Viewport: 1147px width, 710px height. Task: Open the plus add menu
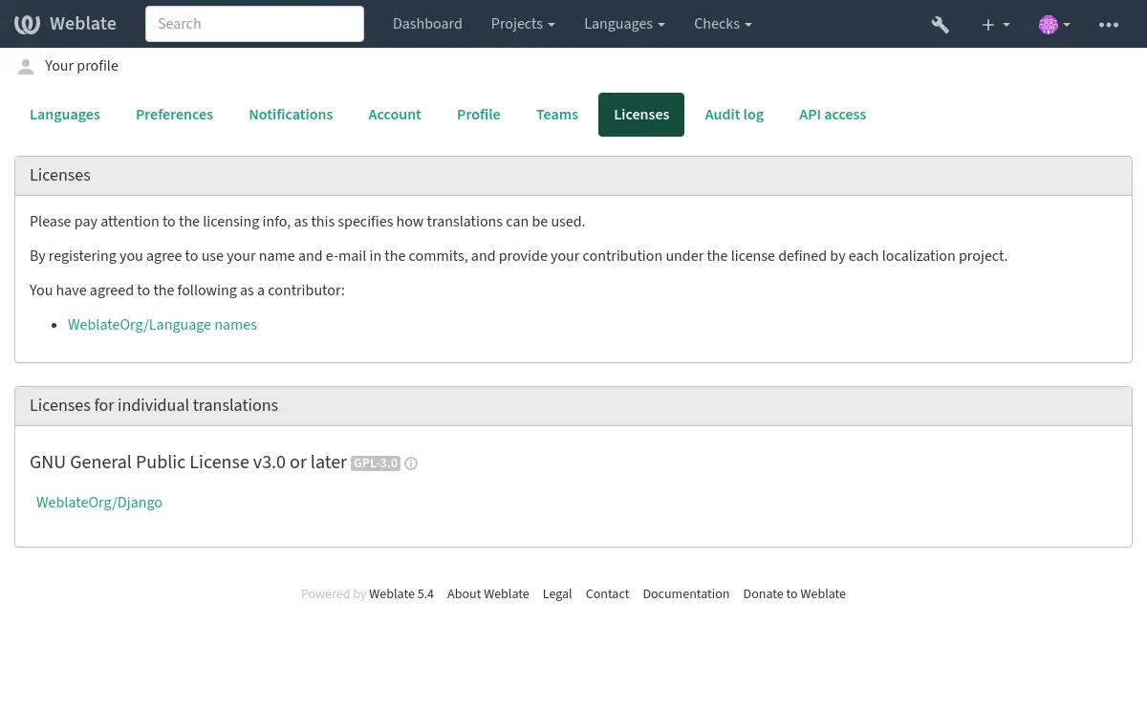click(x=996, y=24)
